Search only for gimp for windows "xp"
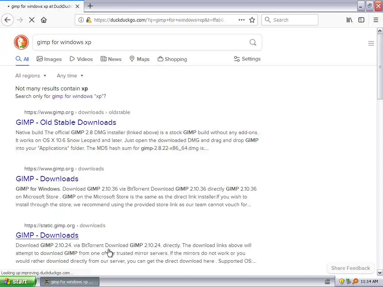This screenshot has height=287, width=383. pyautogui.click(x=79, y=96)
